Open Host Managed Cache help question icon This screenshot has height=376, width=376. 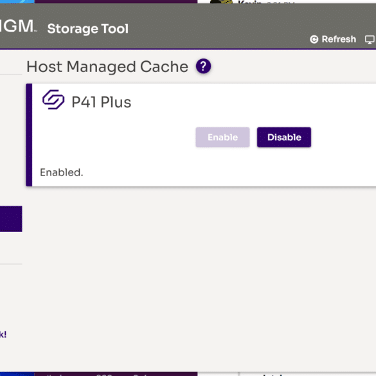pyautogui.click(x=203, y=66)
